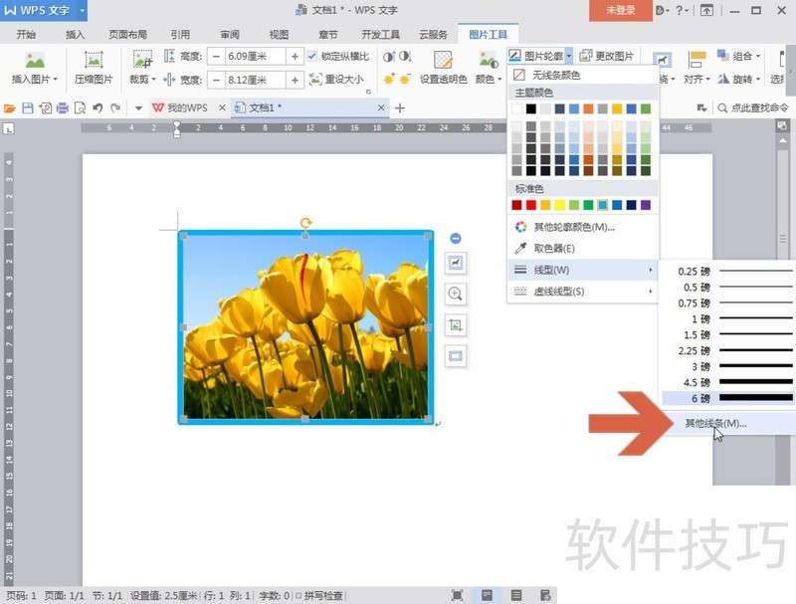
Task: Disable the 锁定纵横比 aspect ratio checkbox
Action: 311,56
